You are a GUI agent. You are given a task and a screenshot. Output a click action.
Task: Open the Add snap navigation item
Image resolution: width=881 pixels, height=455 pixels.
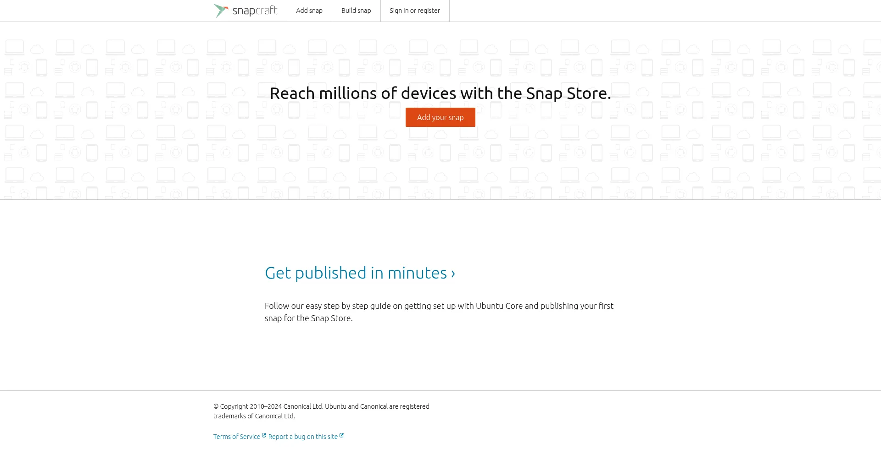point(309,11)
